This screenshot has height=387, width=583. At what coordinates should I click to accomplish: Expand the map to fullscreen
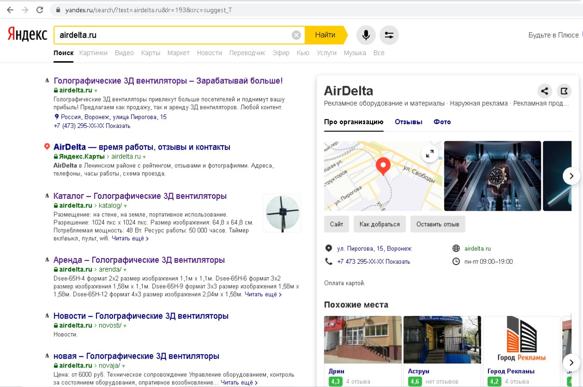pyautogui.click(x=430, y=154)
